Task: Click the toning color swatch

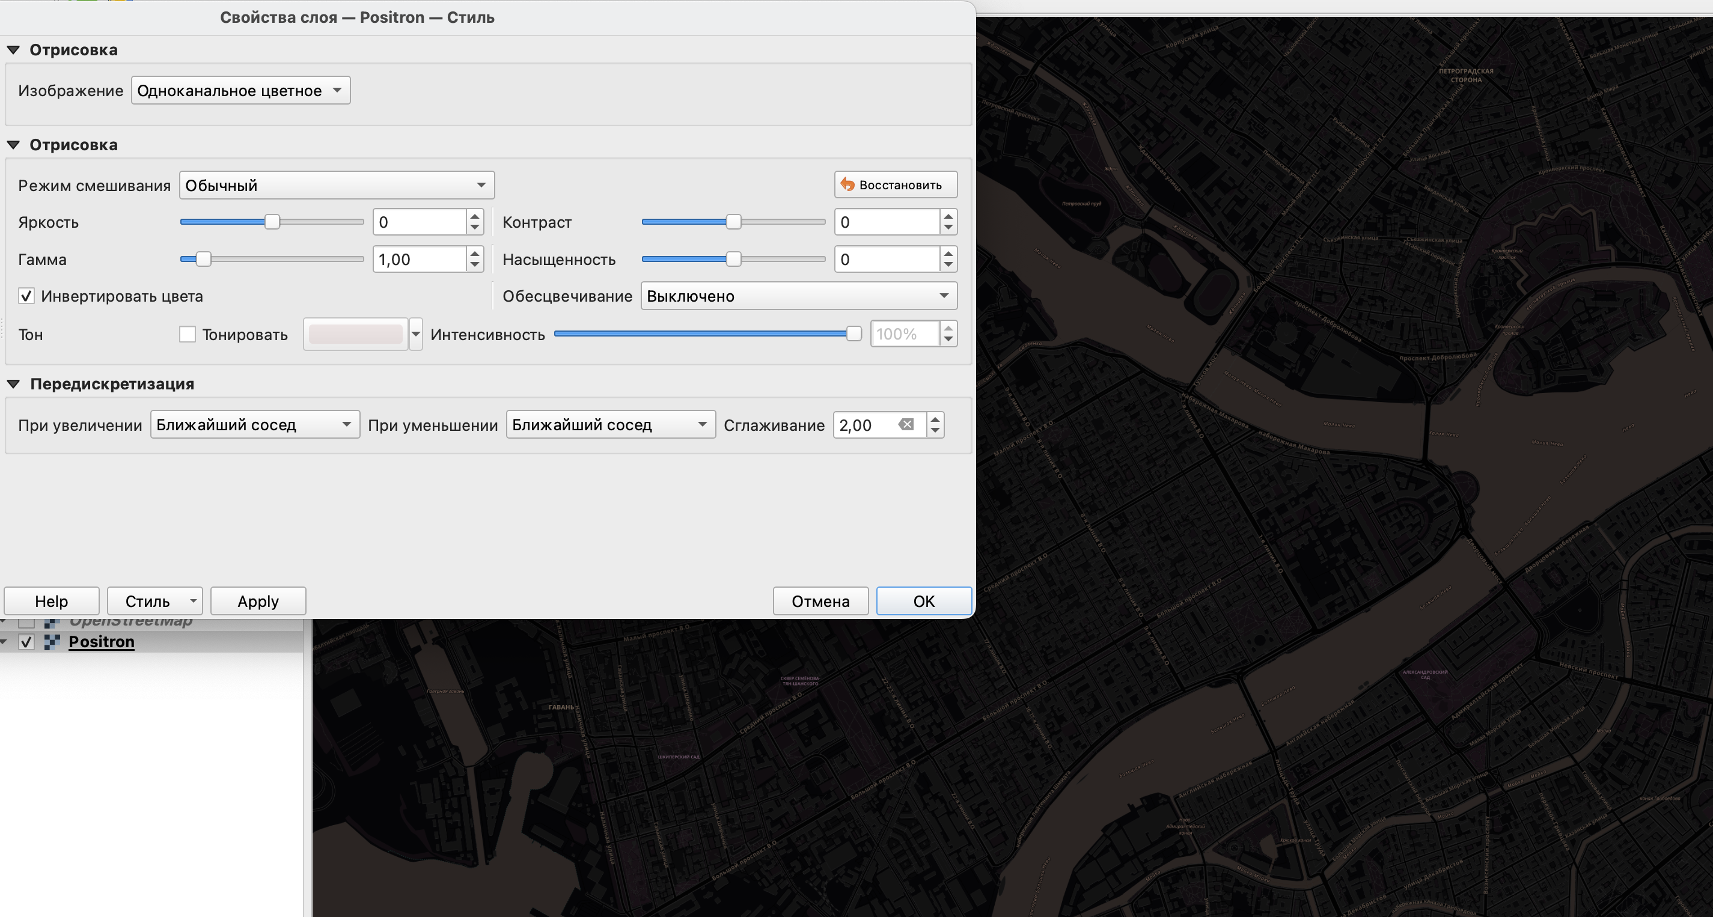Action: tap(356, 335)
